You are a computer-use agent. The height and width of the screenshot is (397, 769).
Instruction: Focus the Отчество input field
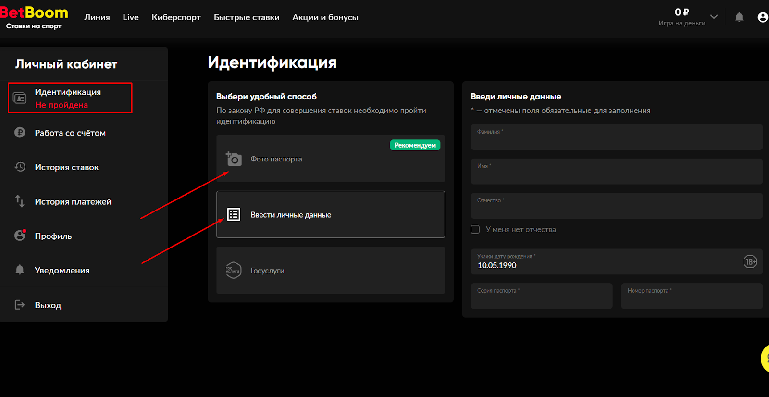[x=617, y=206]
